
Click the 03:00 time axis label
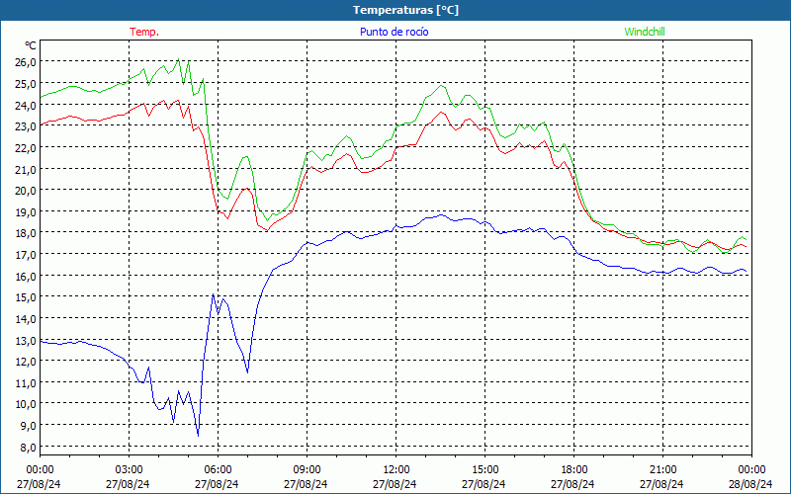[x=129, y=470]
